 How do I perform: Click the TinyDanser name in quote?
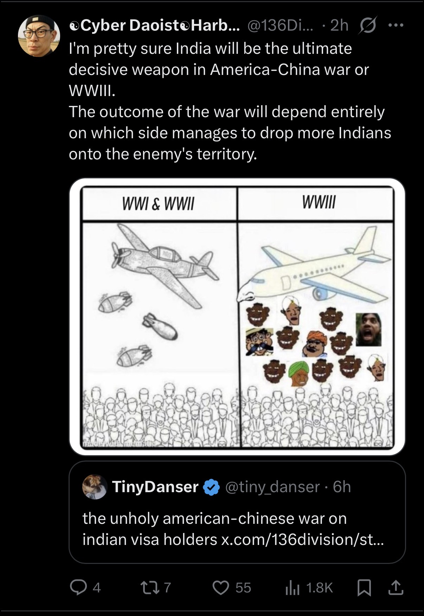click(155, 487)
